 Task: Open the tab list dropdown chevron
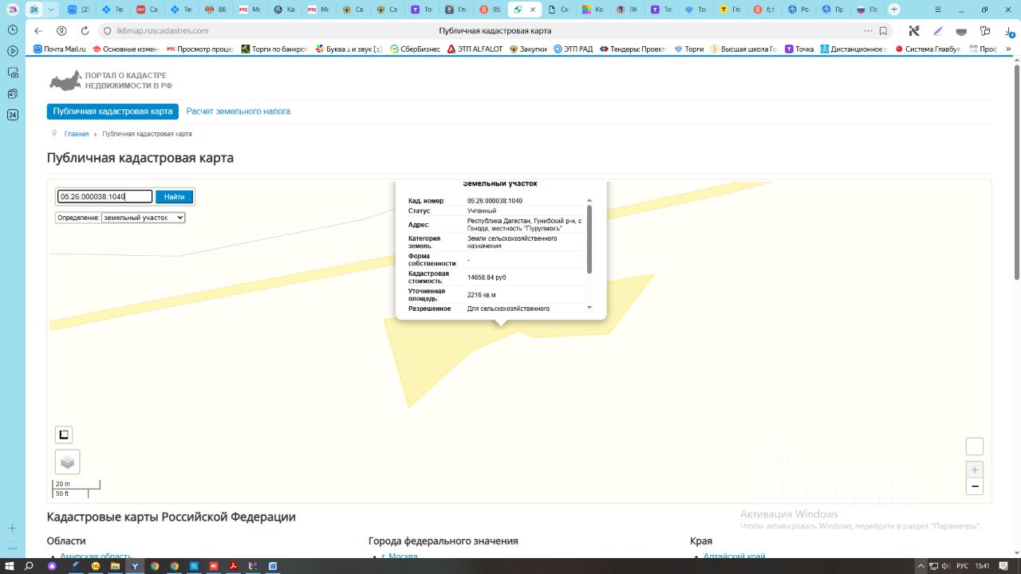[52, 10]
